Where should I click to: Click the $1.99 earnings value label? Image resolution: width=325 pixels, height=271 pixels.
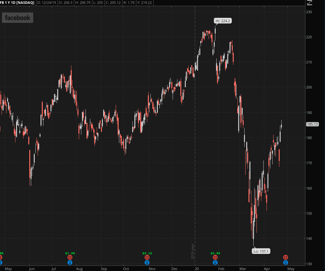(70, 253)
